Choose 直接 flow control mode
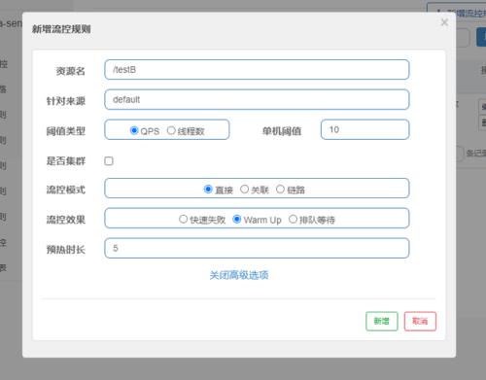The image size is (486, 380). pos(208,190)
